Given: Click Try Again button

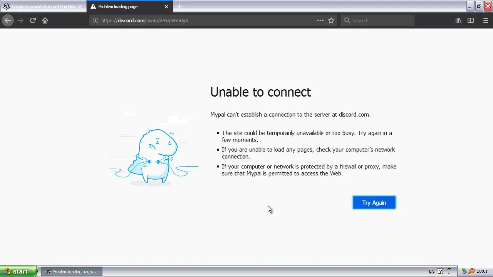Looking at the screenshot, I should (x=374, y=202).
